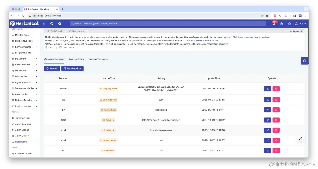Delete the sdsd WeWork Robot receiver
This screenshot has width=318, height=169.
point(276,140)
